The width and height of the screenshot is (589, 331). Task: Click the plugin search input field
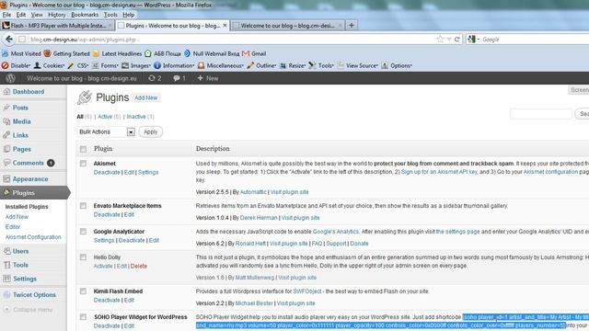click(541, 114)
